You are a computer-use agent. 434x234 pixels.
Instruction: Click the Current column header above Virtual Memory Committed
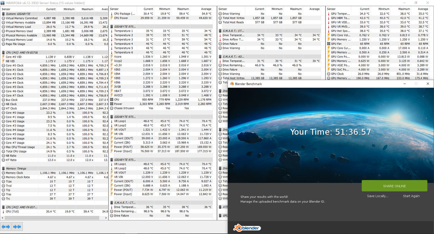point(51,9)
